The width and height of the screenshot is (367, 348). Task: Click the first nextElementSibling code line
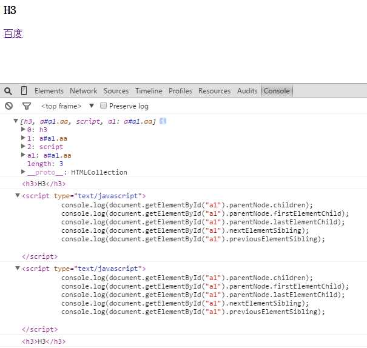[185, 230]
